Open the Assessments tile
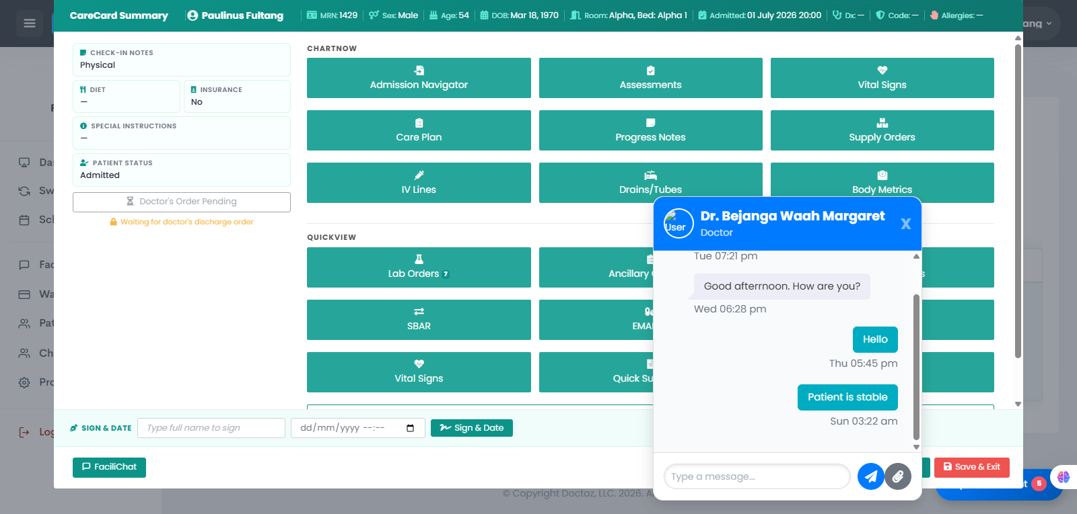Image resolution: width=1077 pixels, height=514 pixels. (x=650, y=78)
